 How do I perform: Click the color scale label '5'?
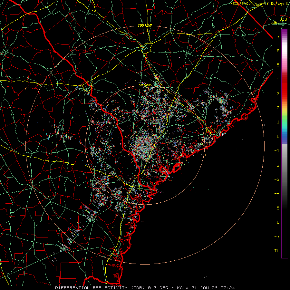[278, 65]
